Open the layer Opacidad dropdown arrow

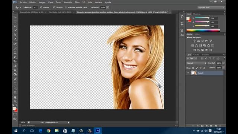click(224, 63)
